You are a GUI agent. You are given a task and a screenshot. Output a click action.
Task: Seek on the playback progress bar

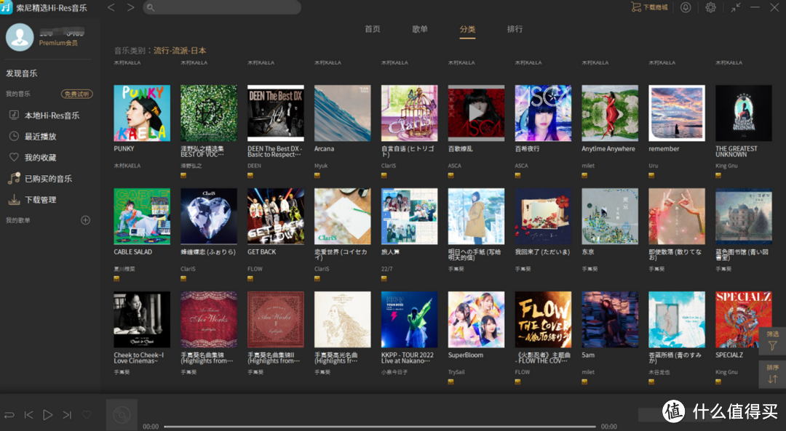379,427
